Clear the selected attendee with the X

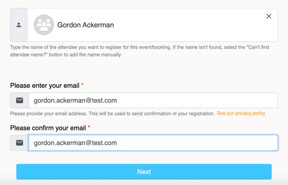click(269, 16)
